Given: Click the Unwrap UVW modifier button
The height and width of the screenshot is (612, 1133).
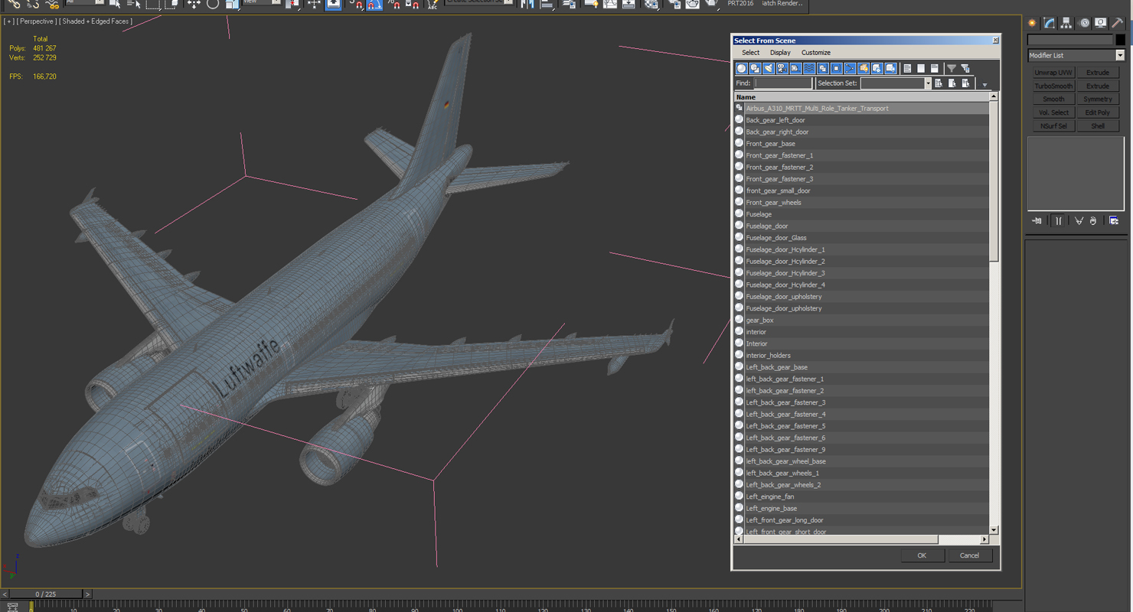Looking at the screenshot, I should (x=1053, y=73).
